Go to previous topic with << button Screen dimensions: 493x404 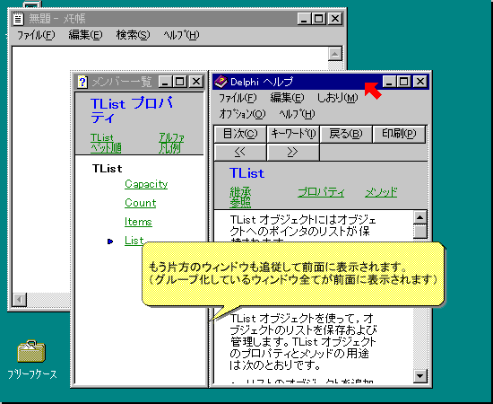pos(240,152)
